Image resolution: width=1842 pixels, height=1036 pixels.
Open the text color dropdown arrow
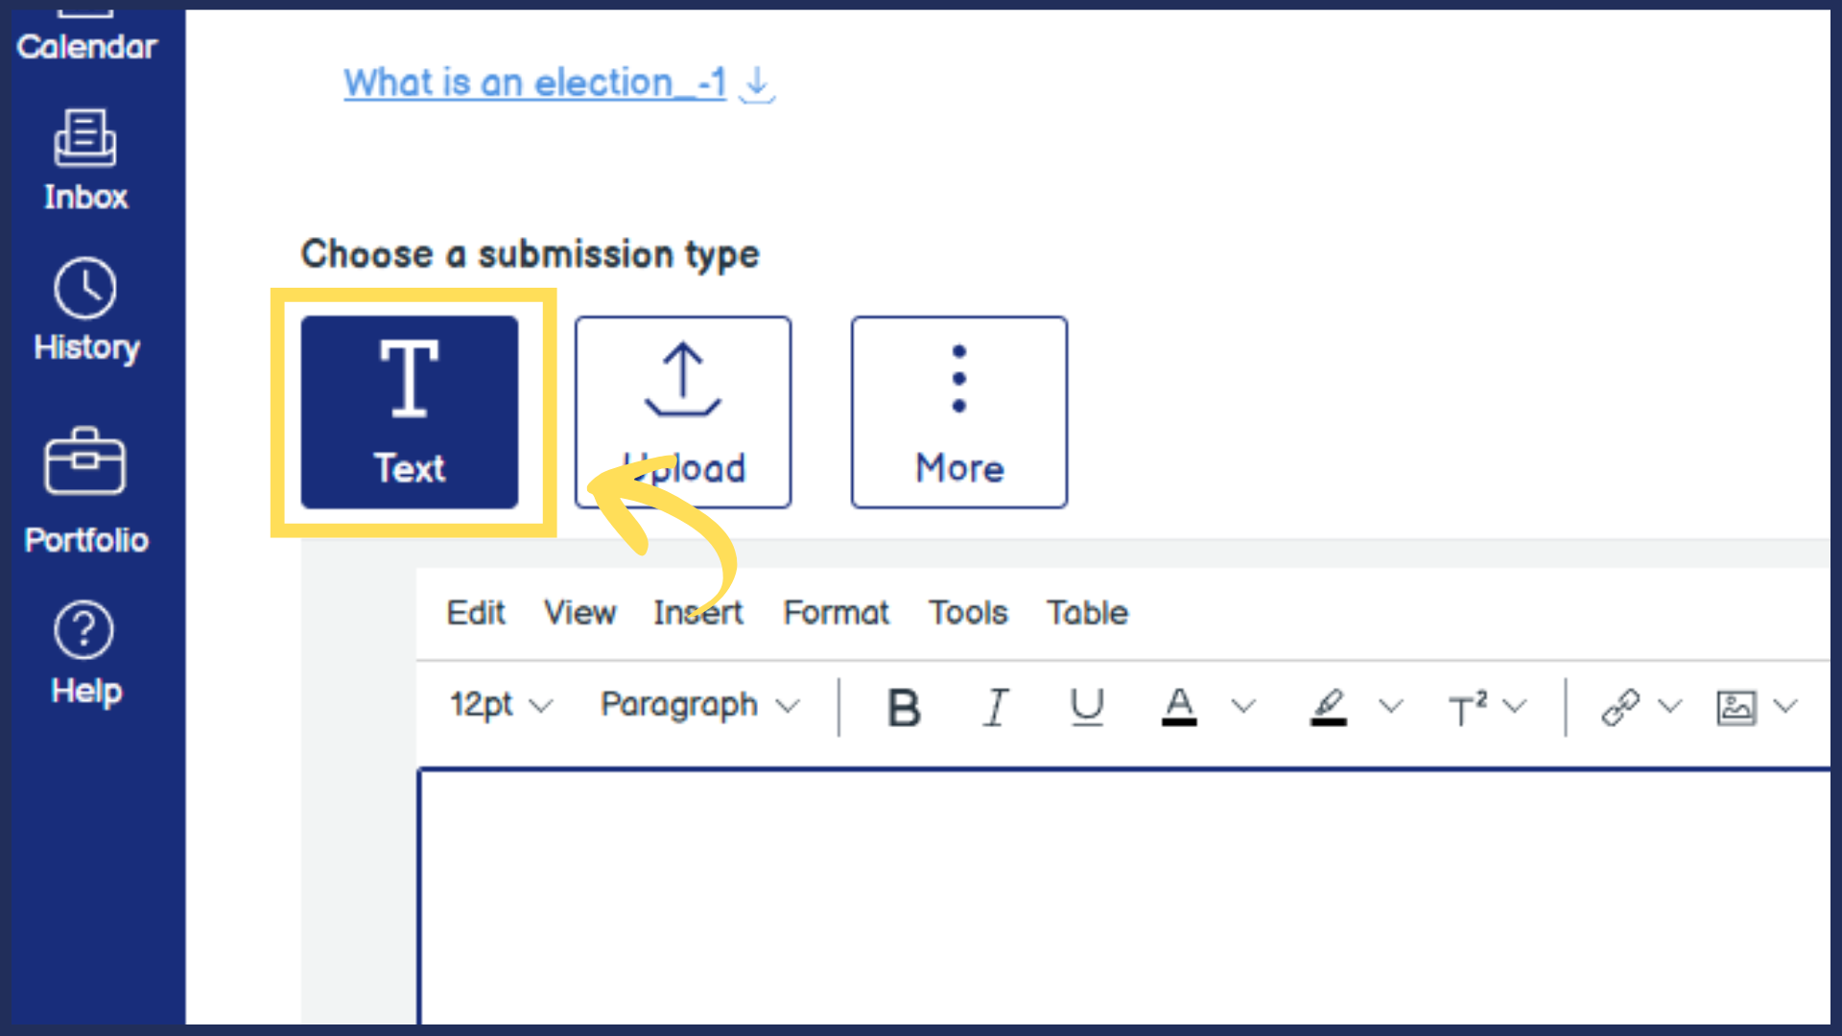1243,708
